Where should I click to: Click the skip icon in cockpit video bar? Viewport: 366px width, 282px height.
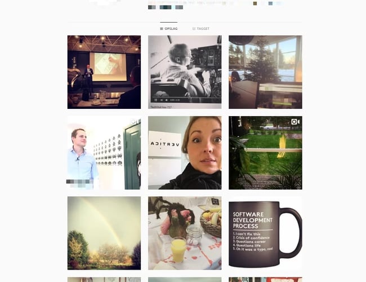tap(162, 100)
